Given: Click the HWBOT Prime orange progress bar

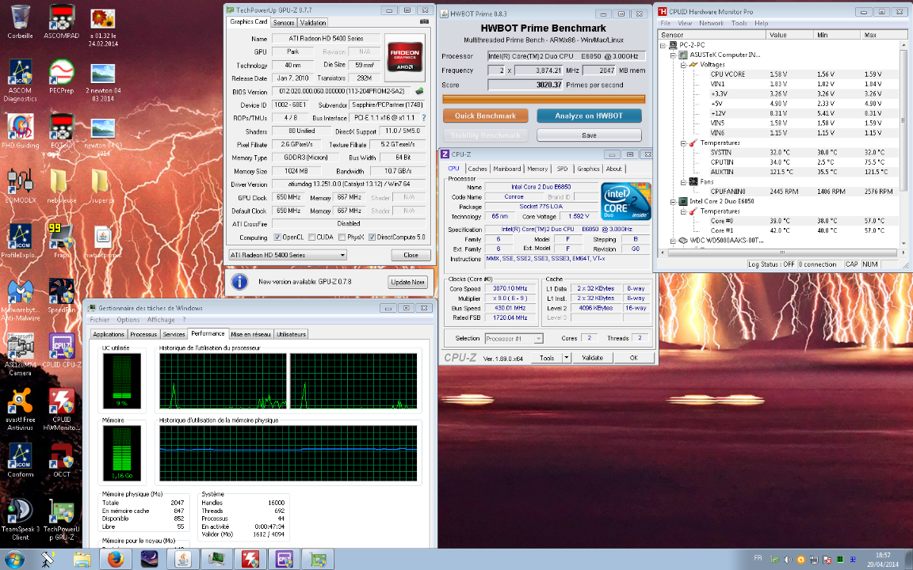Looking at the screenshot, I should click(x=544, y=99).
